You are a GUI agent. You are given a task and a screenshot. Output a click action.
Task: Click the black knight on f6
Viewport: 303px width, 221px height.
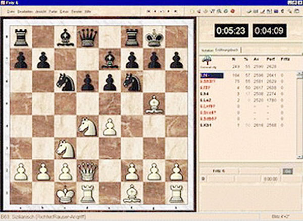coord(133,82)
